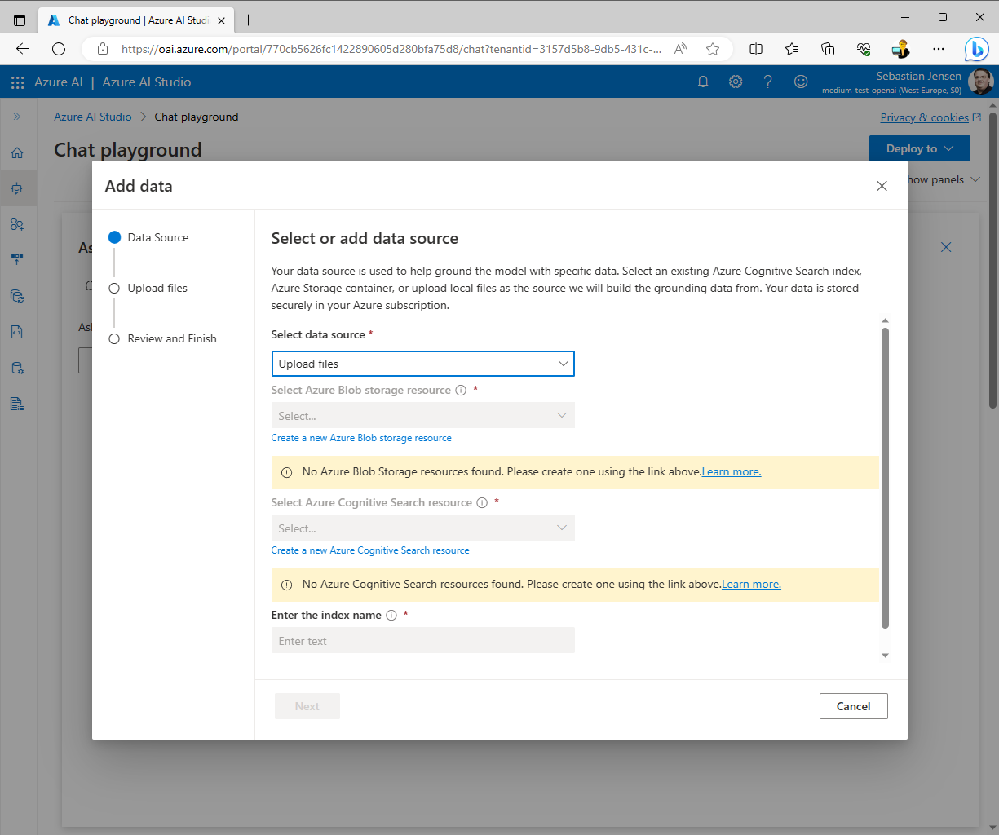Expand the Azure Cognitive Search resource dropdown
Screen dimensions: 999x835
[x=422, y=528]
